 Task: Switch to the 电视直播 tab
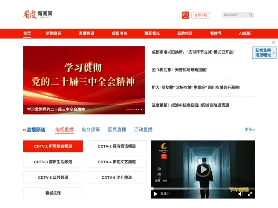(x=64, y=130)
